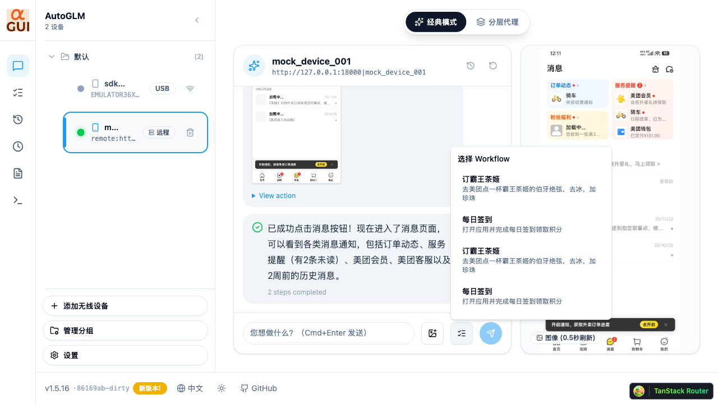Tap 购物车 tab on phone screen
This screenshot has height=404, width=718.
point(637,344)
